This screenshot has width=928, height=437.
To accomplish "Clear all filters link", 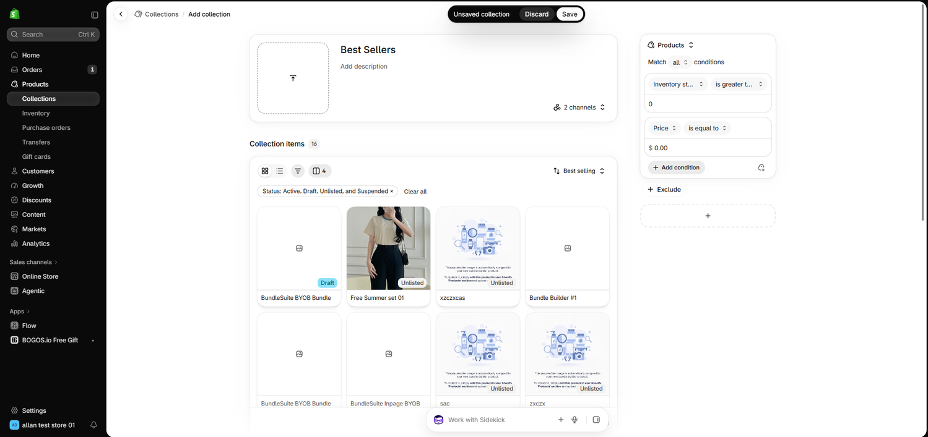I will pos(415,192).
